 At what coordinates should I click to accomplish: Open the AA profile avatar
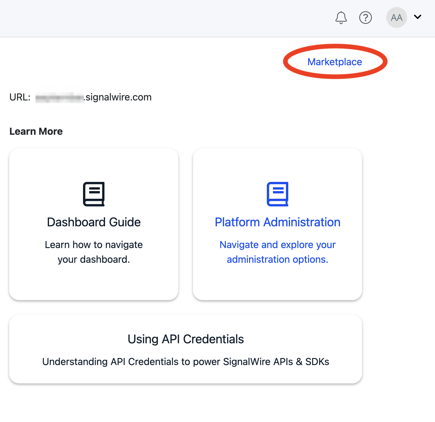pyautogui.click(x=396, y=17)
